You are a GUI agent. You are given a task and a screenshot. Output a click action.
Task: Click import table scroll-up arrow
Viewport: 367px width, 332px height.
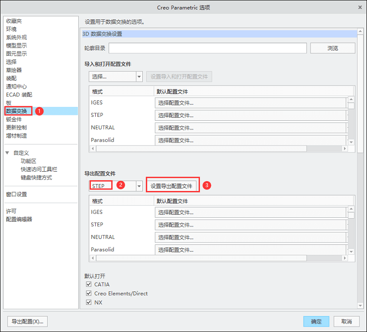(351, 99)
